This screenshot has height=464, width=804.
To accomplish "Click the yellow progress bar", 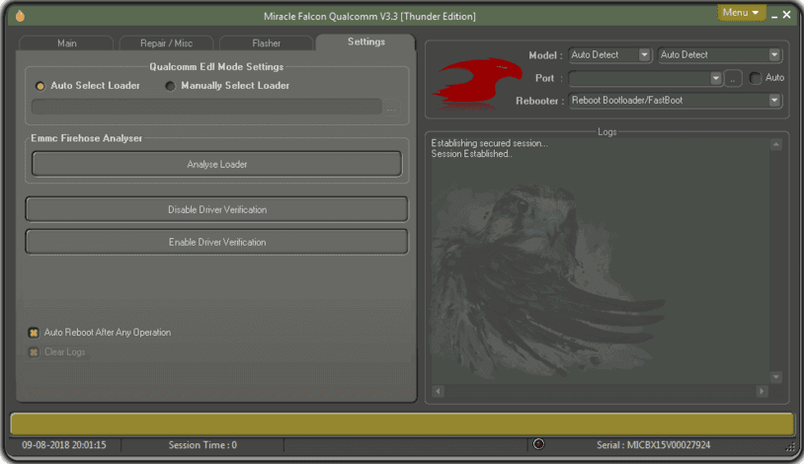I will pos(402,424).
